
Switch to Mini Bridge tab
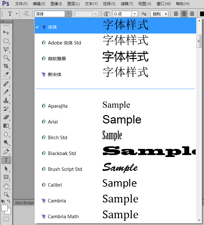24,203
